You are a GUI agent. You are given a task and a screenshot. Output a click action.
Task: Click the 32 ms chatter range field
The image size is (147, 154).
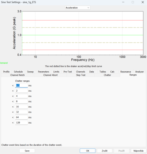coord(21,112)
